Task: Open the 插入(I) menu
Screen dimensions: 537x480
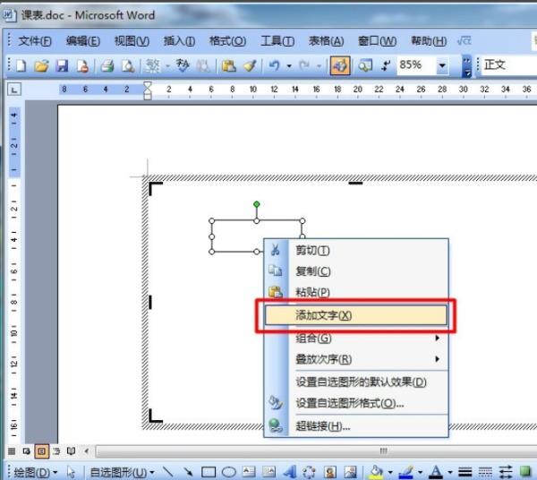Action: coord(179,41)
